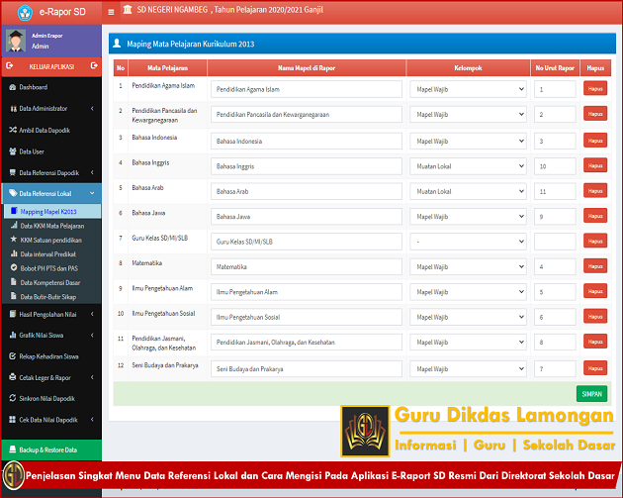Click the Cetak Leger & Rapor printer icon

[12, 376]
